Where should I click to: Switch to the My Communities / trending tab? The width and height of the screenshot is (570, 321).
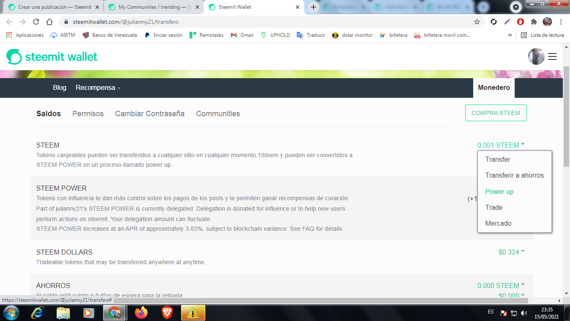click(x=153, y=7)
